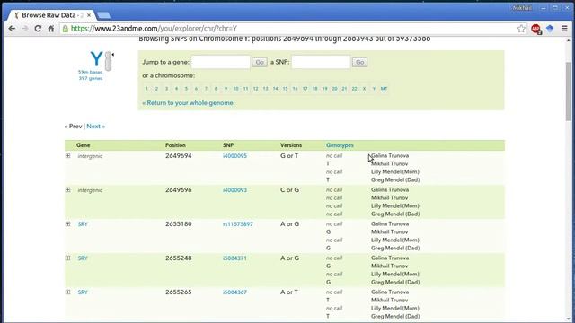Click Return to your whole genome link
The width and height of the screenshot is (575, 323).
point(189,103)
